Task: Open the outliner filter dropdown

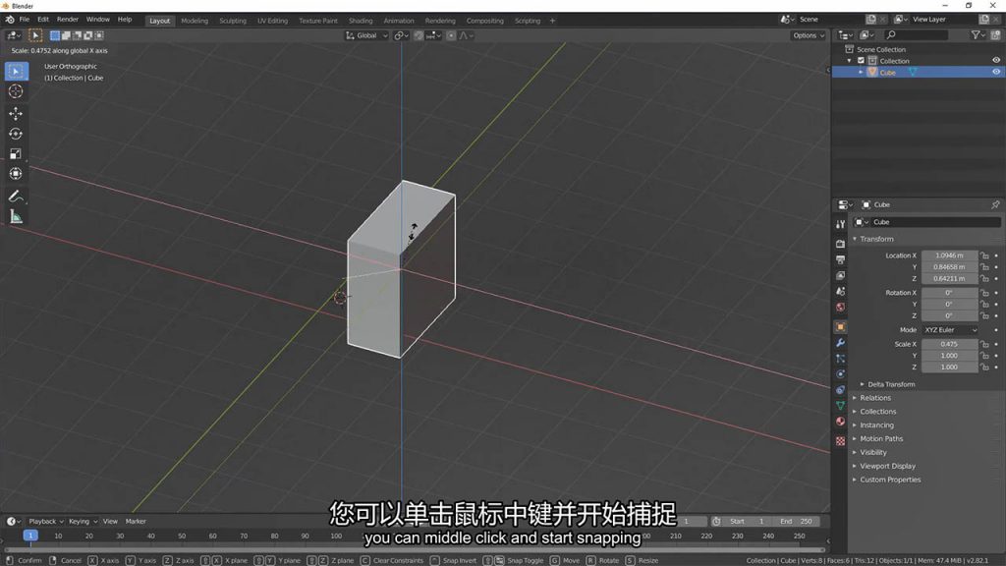Action: click(x=977, y=35)
